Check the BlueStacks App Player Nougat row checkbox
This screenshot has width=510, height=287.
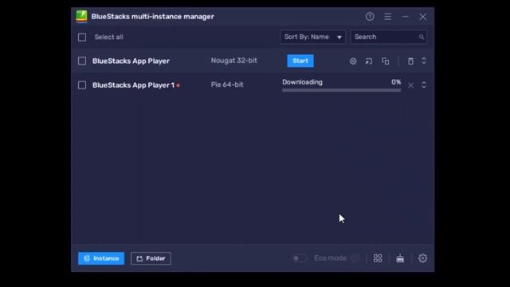click(x=82, y=61)
